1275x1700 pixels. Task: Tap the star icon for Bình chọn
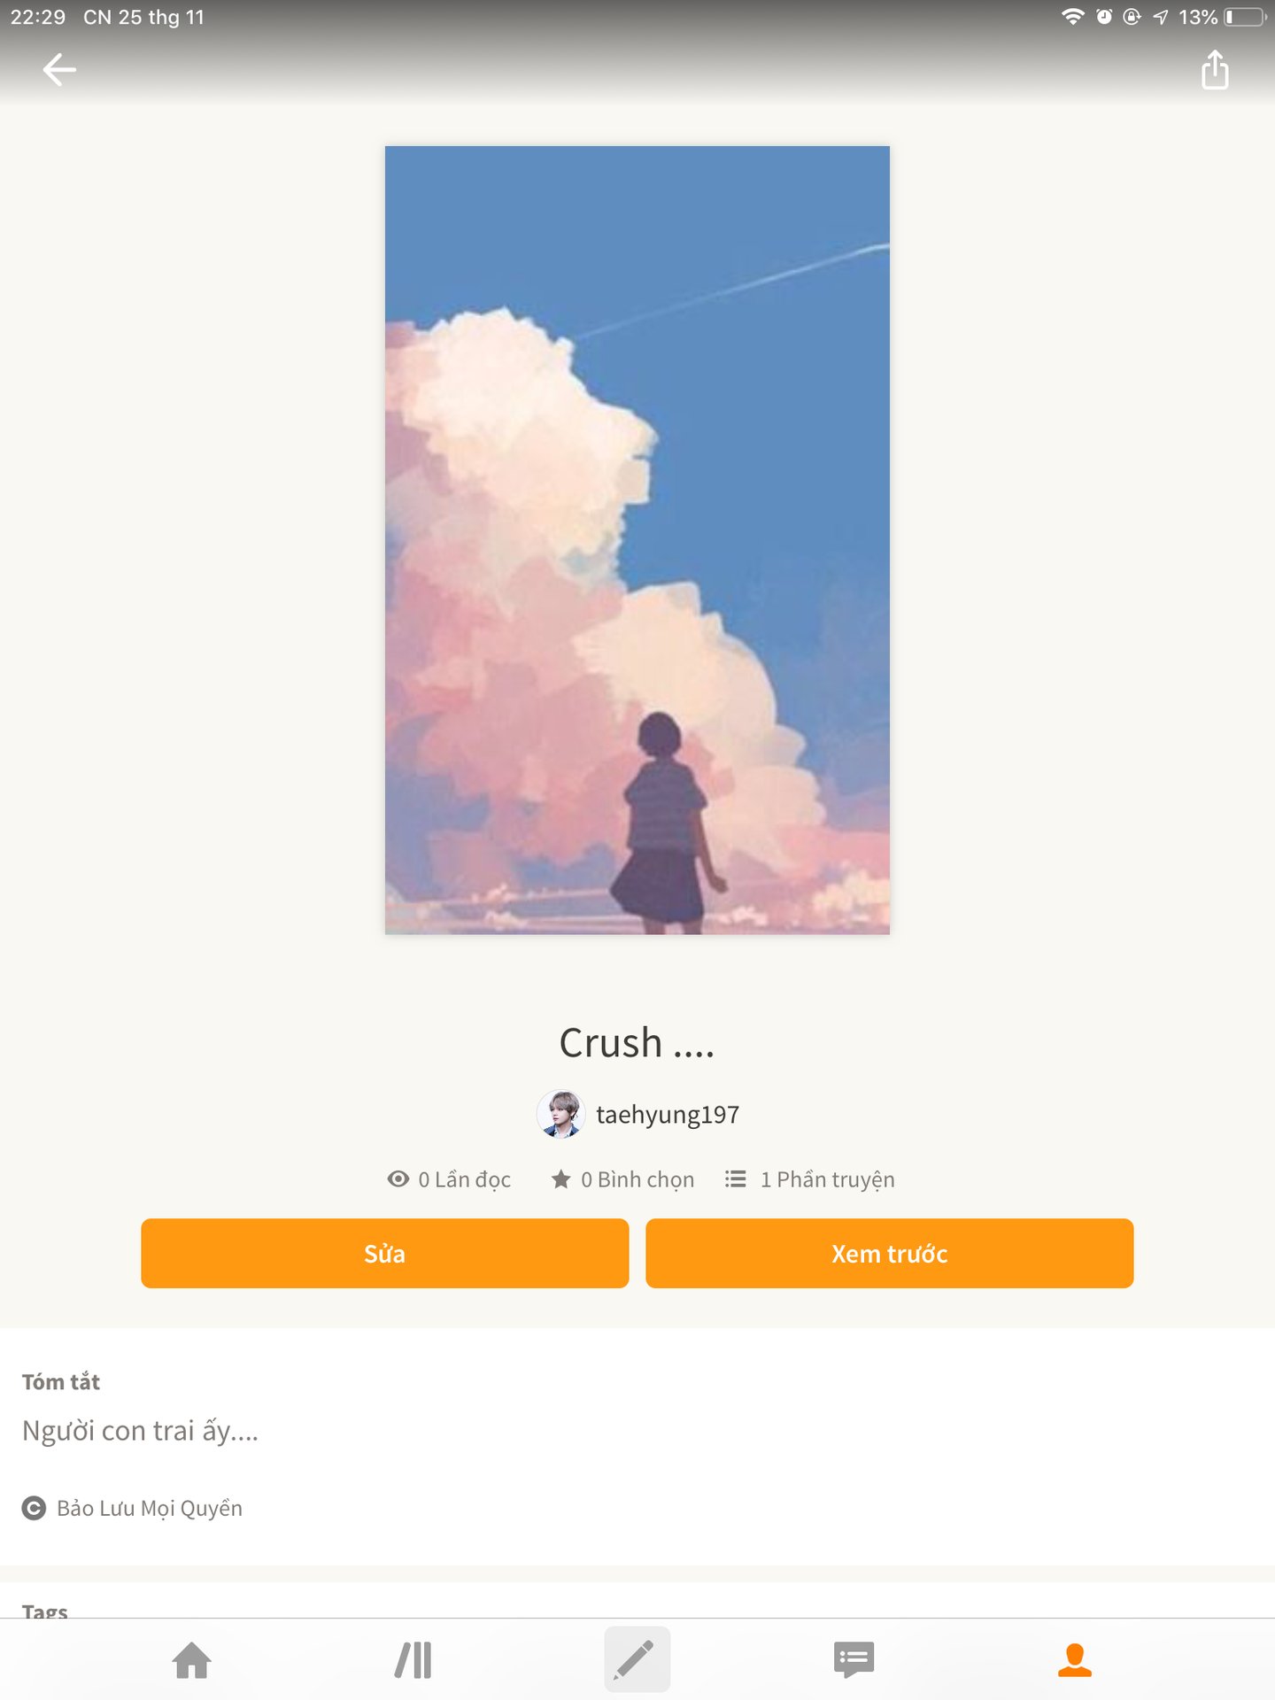(x=560, y=1179)
